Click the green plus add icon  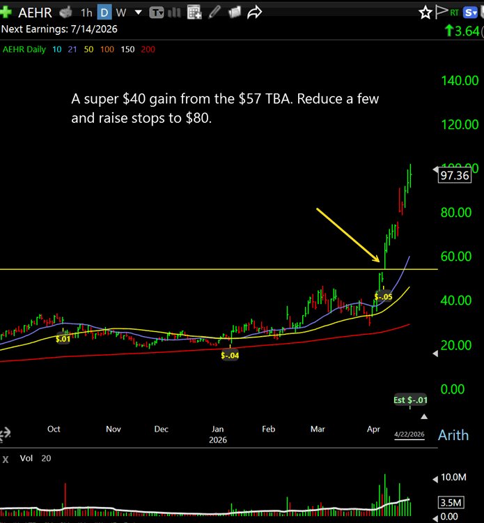coord(6,13)
